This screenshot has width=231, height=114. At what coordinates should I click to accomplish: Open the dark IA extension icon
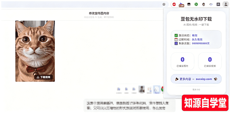(x=218, y=4)
